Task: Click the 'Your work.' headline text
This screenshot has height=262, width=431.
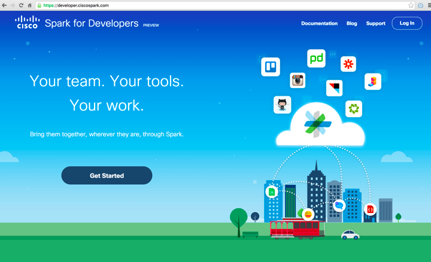Action: (x=107, y=105)
